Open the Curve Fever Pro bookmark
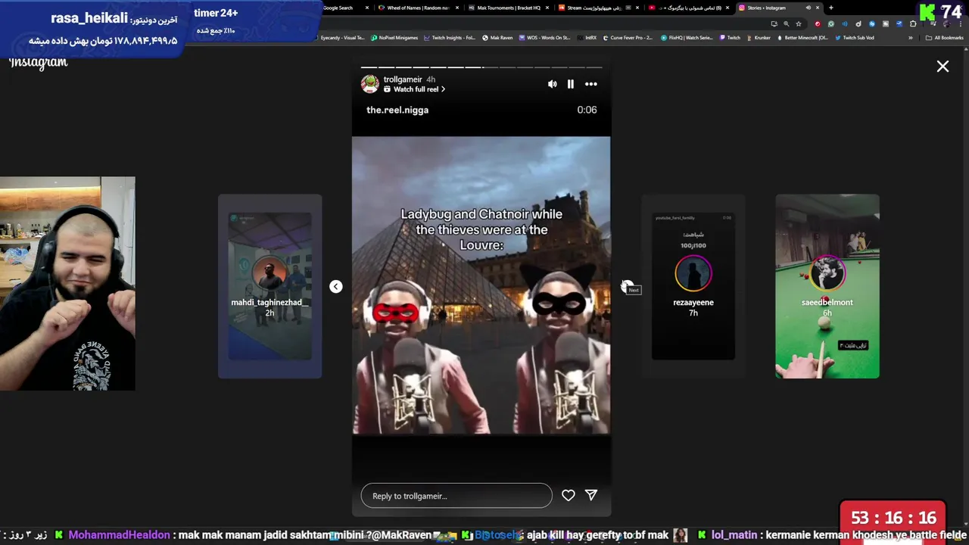The image size is (969, 545). tap(628, 37)
